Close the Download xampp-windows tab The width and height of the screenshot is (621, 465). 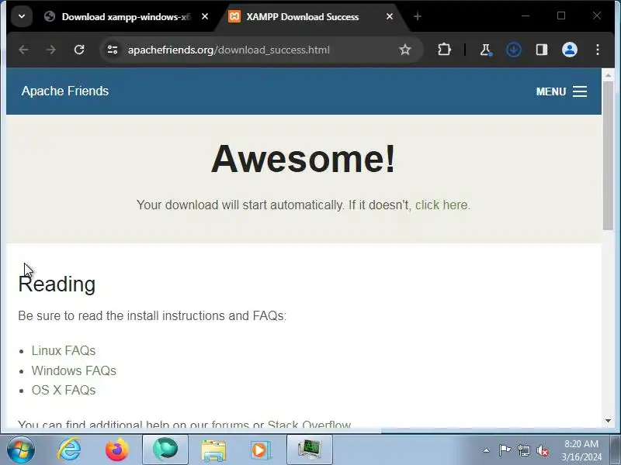click(205, 16)
